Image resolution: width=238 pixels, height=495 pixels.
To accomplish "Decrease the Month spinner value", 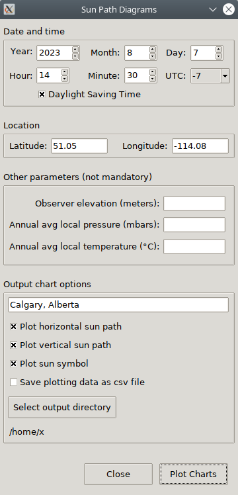I will (153, 56).
